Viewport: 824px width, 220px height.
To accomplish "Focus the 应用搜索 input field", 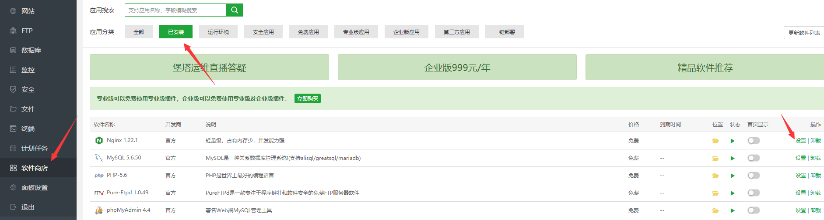I will click(175, 10).
